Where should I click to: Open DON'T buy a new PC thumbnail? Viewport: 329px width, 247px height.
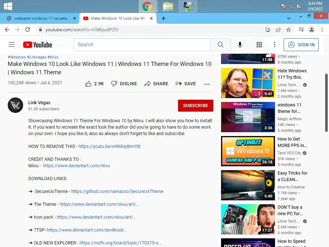pos(248,219)
